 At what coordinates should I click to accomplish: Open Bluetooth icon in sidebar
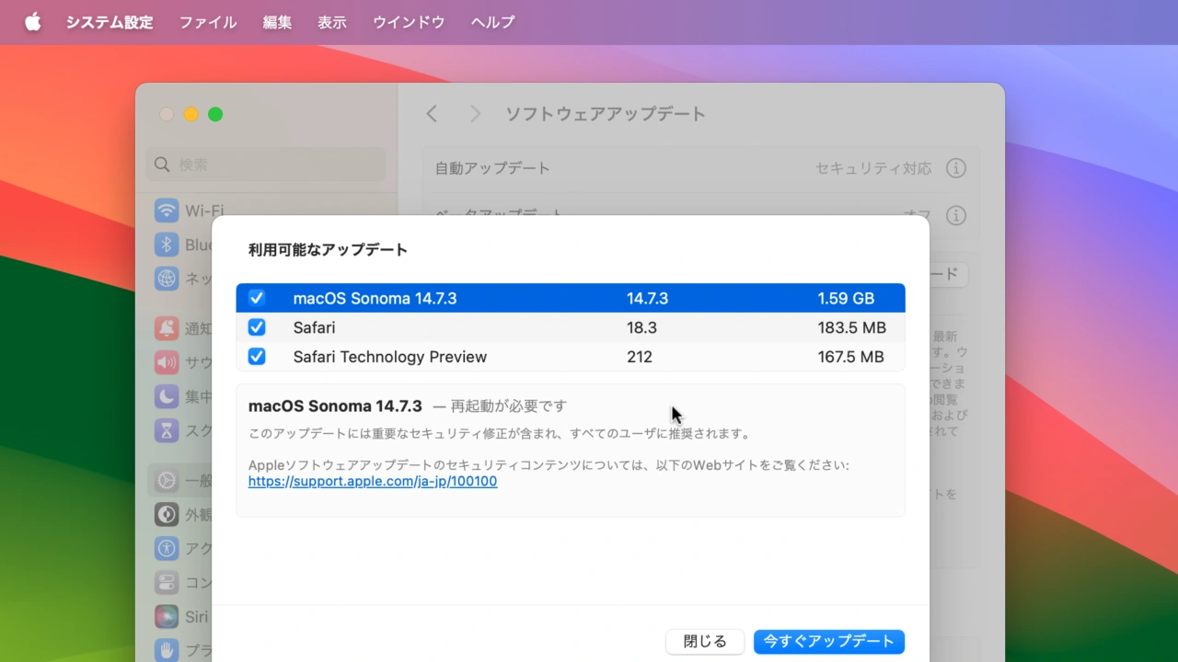click(167, 245)
